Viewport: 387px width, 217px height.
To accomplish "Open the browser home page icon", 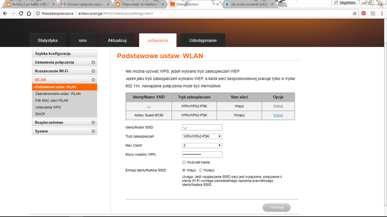I will 29,14.
